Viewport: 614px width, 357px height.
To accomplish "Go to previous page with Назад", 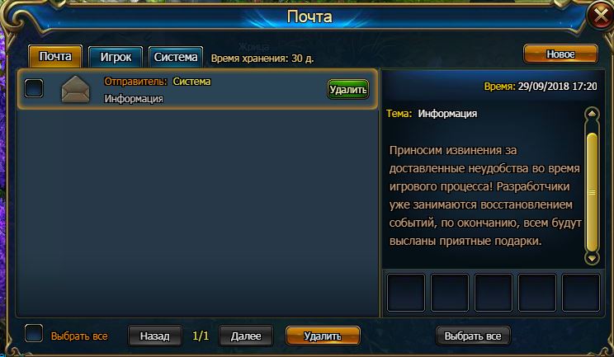I will (155, 336).
